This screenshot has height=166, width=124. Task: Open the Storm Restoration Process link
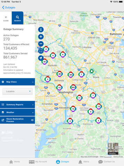pos(18,120)
